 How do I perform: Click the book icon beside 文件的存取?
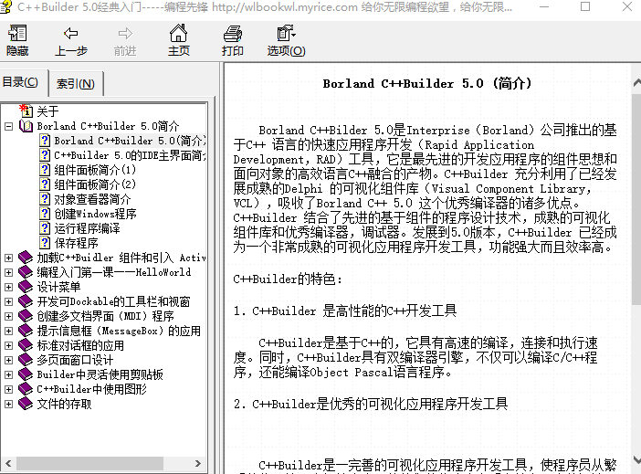click(26, 404)
